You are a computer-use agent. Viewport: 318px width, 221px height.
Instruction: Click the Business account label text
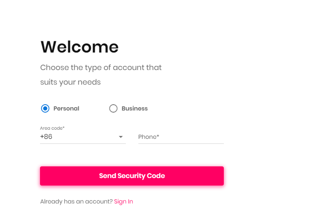click(135, 108)
